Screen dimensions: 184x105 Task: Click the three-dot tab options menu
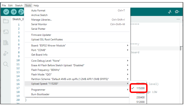pos(178,19)
